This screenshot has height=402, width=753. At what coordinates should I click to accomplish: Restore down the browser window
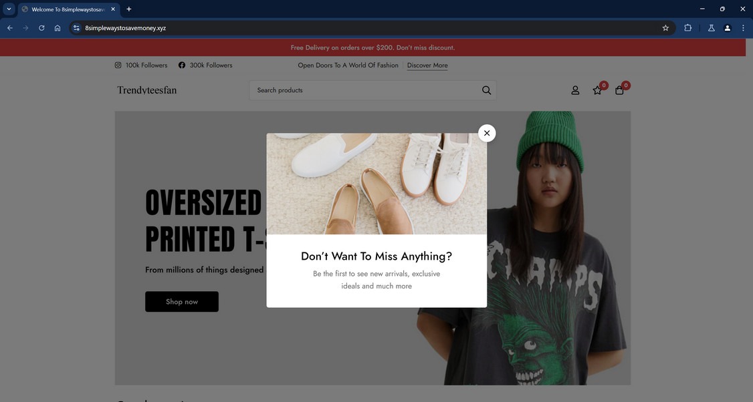tap(722, 9)
